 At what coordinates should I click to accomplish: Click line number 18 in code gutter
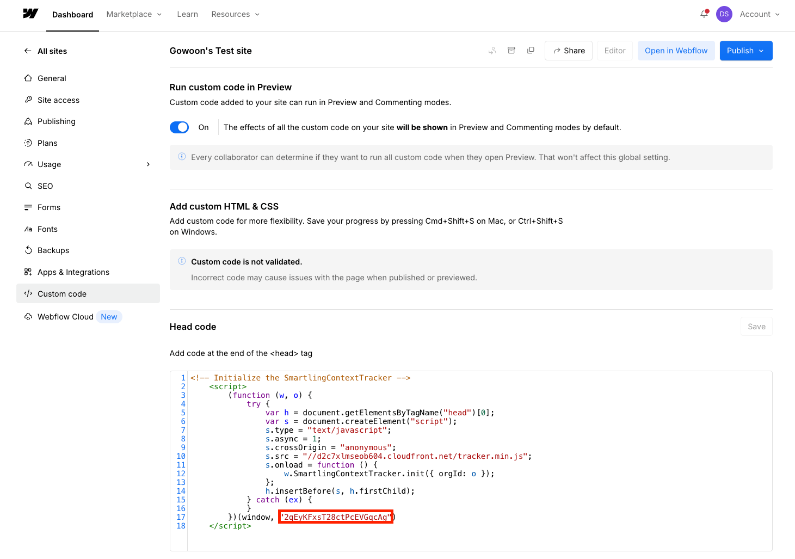pyautogui.click(x=181, y=526)
